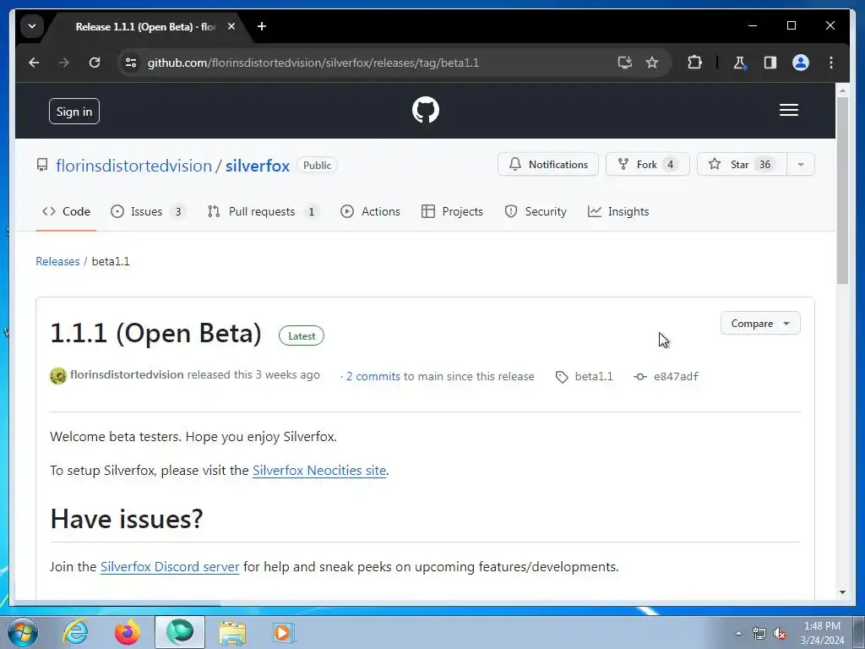This screenshot has height=649, width=865.
Task: Open the browser three-dot menu
Action: tap(831, 63)
